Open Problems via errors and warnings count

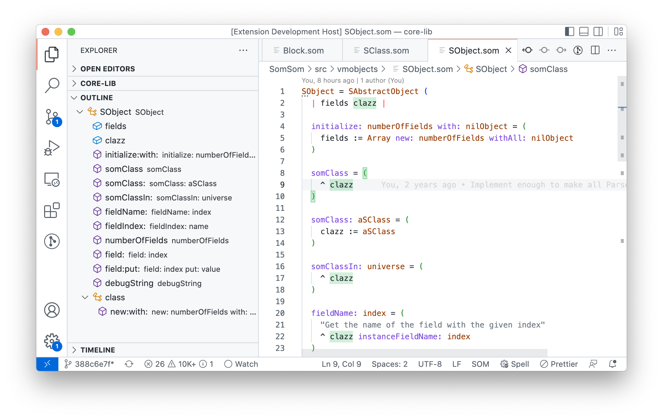click(x=179, y=364)
